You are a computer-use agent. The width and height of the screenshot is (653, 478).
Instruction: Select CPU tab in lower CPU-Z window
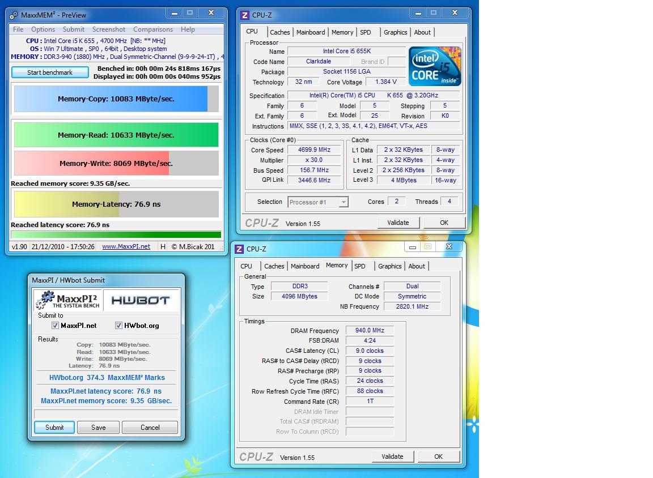click(x=246, y=266)
